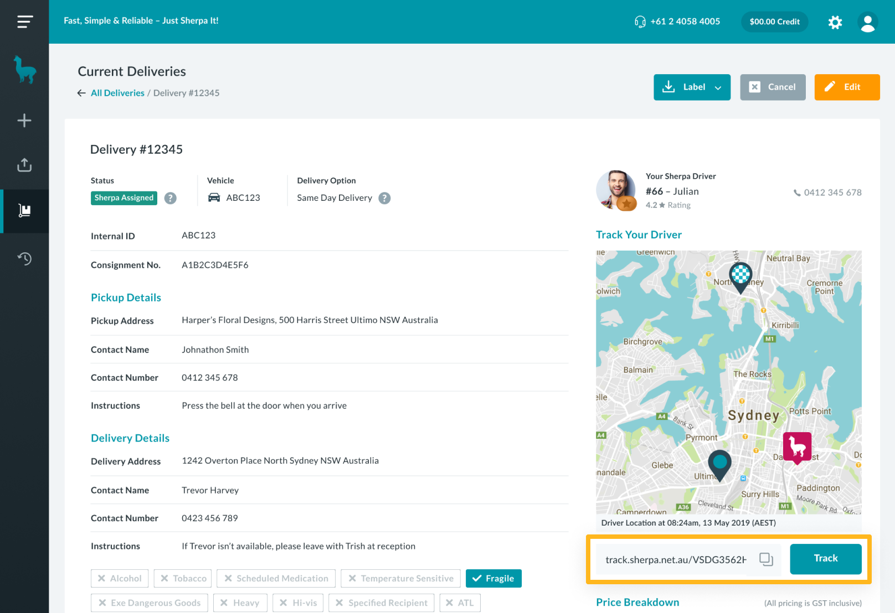
Task: Click the Delivery #12345 breadcrumb text
Action: [186, 93]
